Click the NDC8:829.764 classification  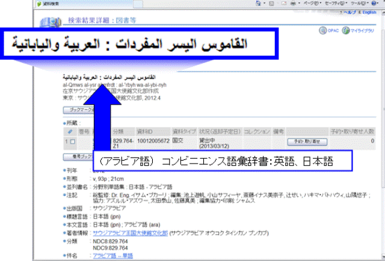coord(110,241)
